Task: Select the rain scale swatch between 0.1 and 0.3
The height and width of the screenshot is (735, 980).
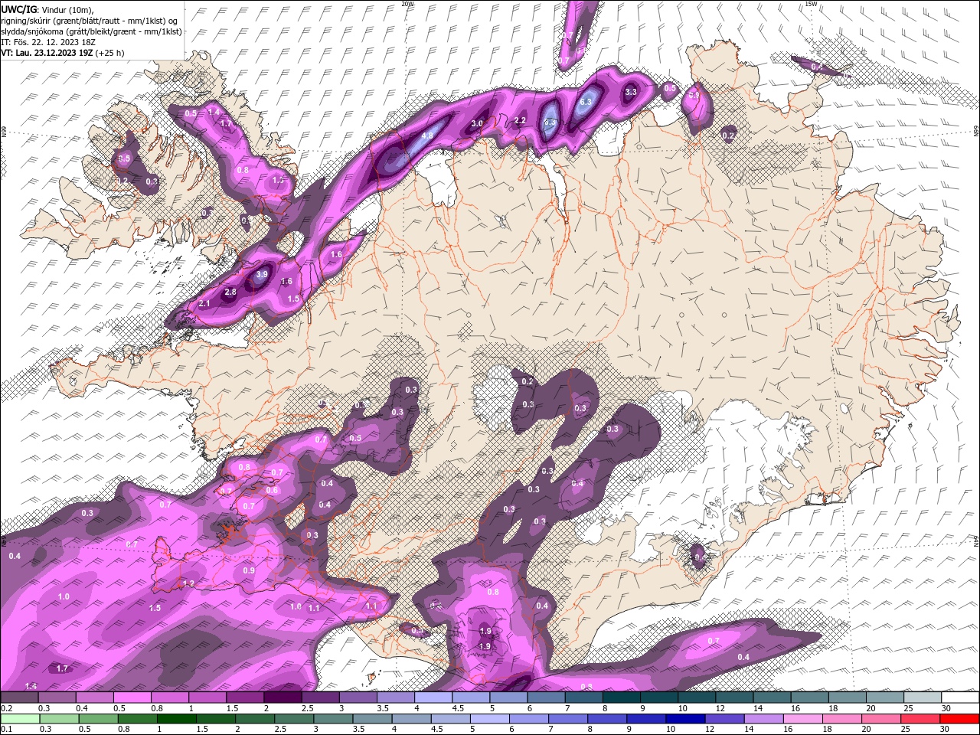Action: pyautogui.click(x=20, y=719)
